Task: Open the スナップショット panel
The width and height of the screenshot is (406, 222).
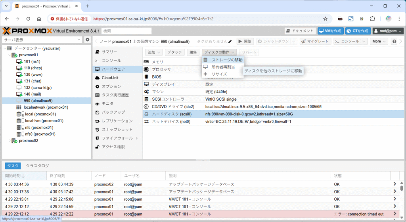Action: pos(117,129)
